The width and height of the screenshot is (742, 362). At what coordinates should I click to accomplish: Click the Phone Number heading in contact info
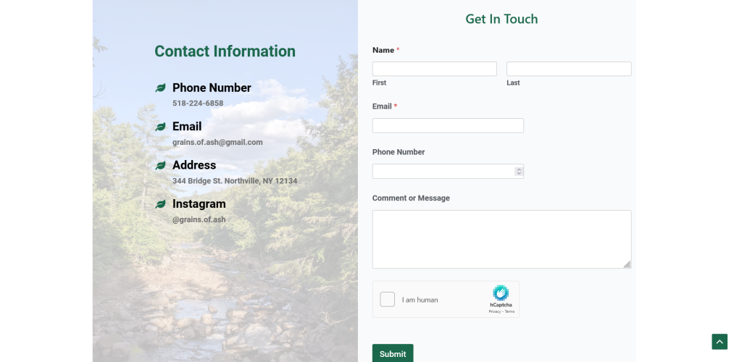point(212,88)
